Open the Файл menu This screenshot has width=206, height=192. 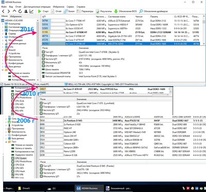click(x=4, y=7)
